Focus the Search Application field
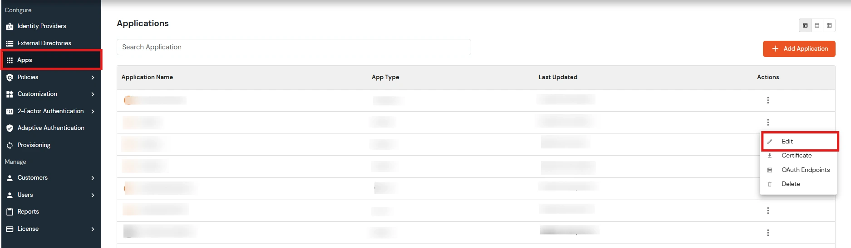851x248 pixels. coord(293,47)
